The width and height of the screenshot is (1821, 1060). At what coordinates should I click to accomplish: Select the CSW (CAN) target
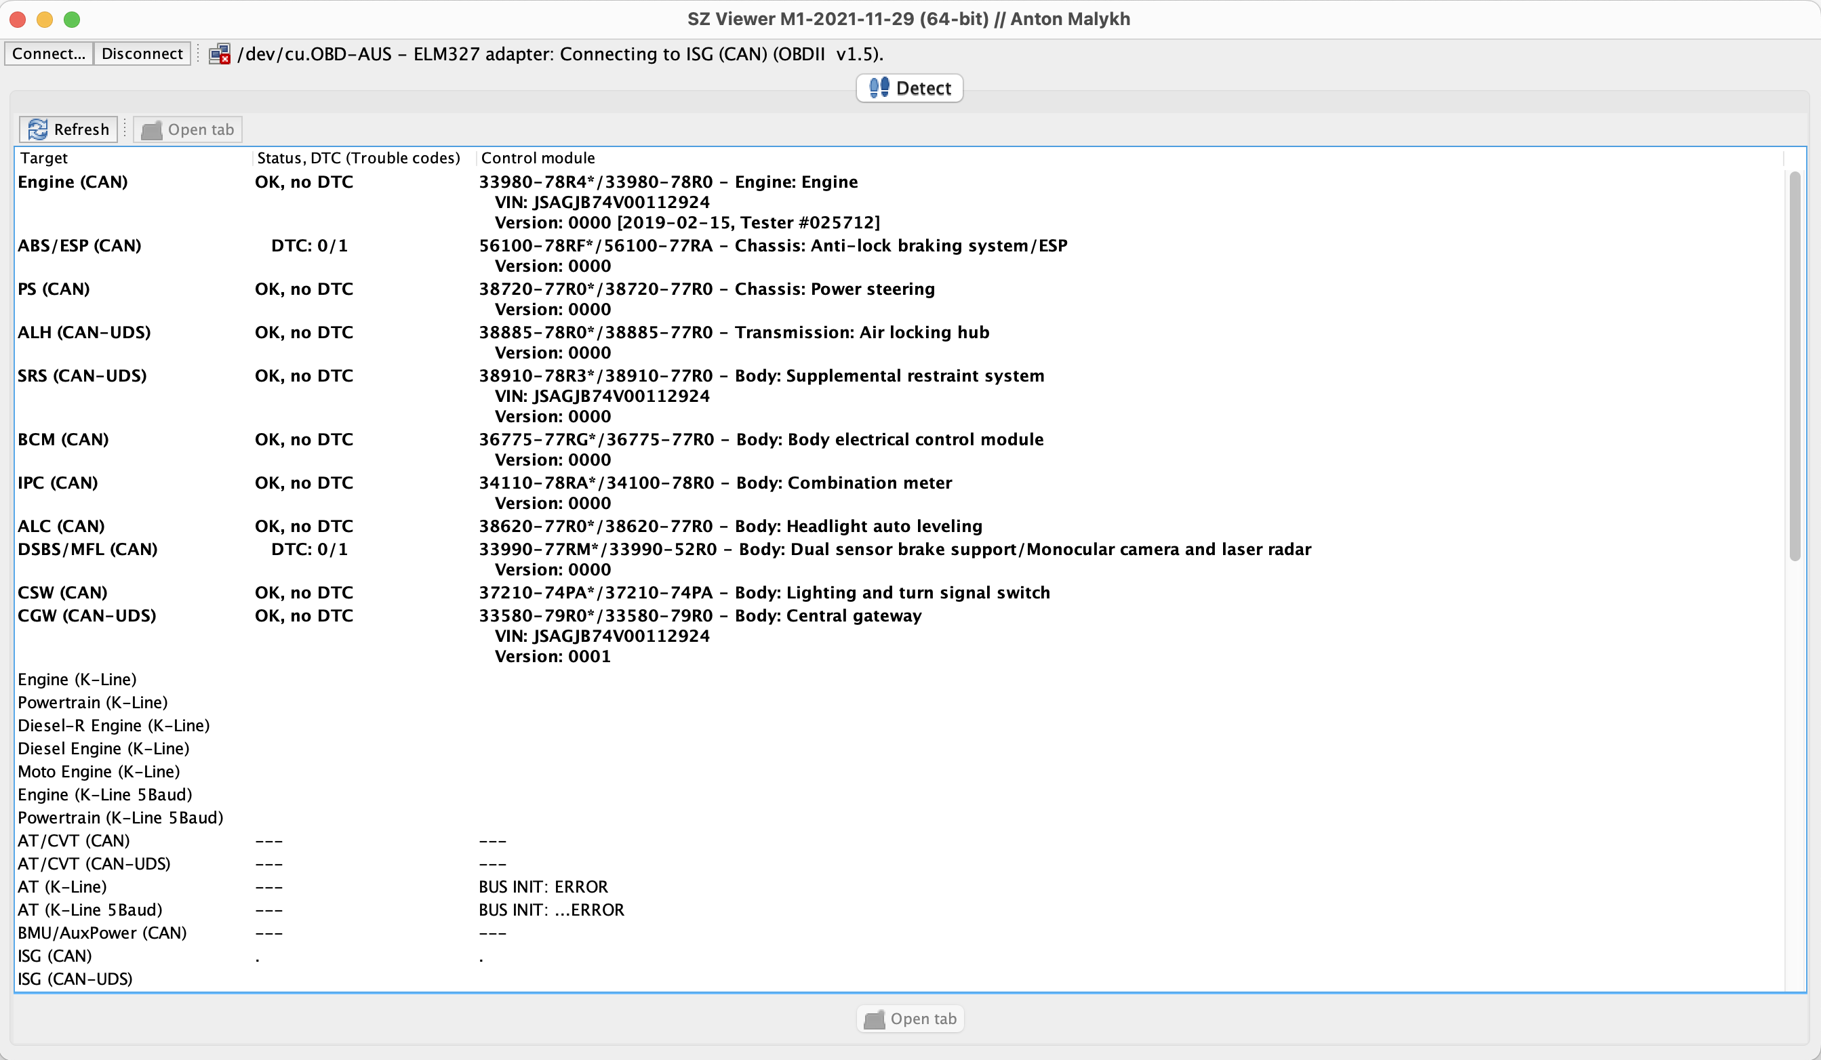(x=62, y=592)
